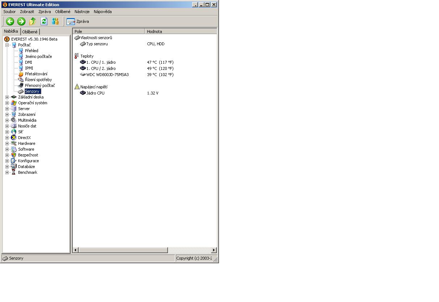Click the green Forward arrow toolbar icon

[21, 21]
